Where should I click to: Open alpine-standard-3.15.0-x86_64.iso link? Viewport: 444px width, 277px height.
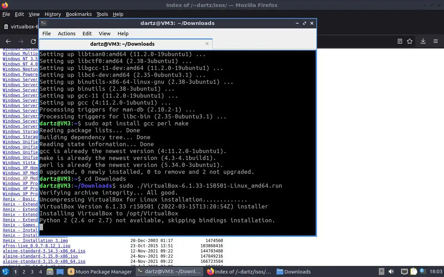click(44, 261)
